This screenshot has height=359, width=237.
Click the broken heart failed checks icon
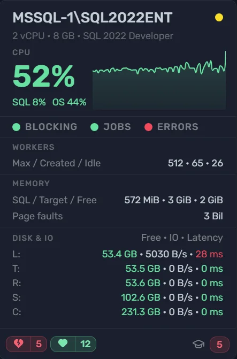18,343
